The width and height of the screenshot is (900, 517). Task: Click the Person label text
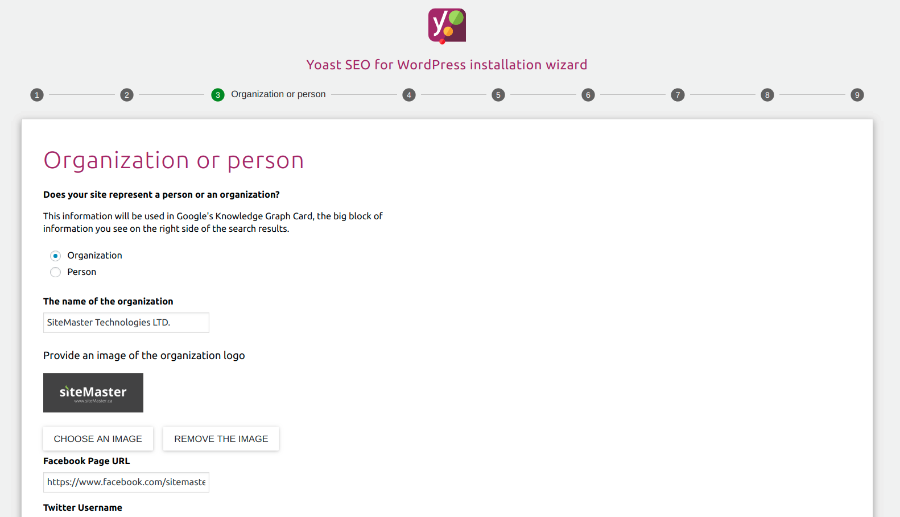coord(82,272)
